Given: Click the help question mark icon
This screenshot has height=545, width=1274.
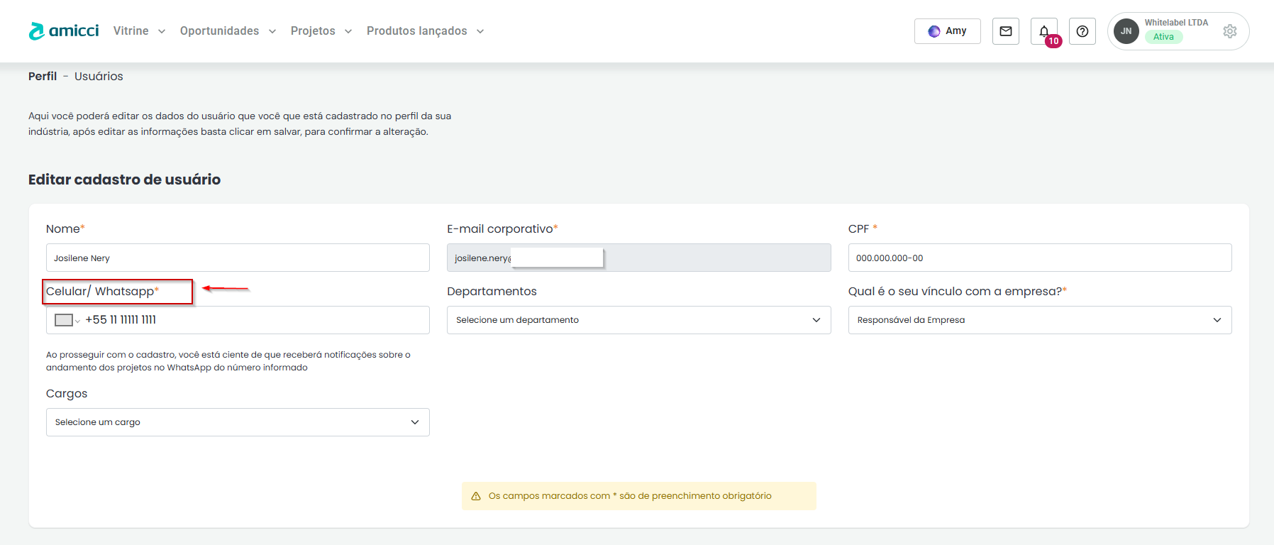Looking at the screenshot, I should click(x=1082, y=31).
